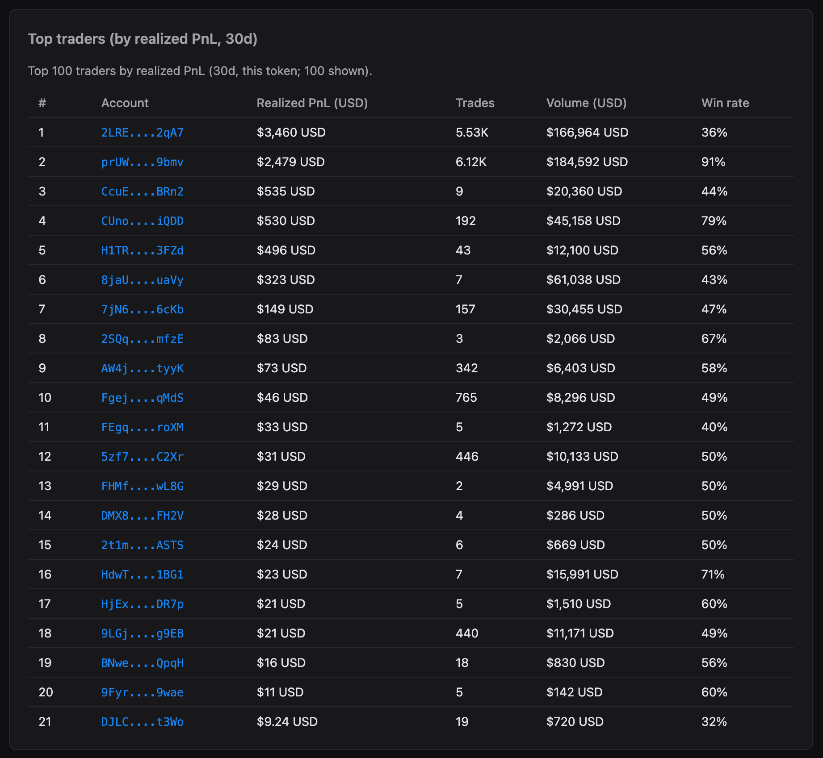Click the Account column header
This screenshot has height=758, width=823.
(125, 103)
